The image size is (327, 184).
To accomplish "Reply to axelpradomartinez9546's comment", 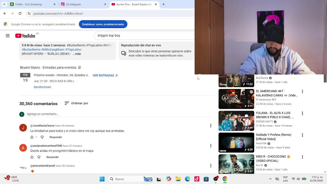I will point(53,157).
